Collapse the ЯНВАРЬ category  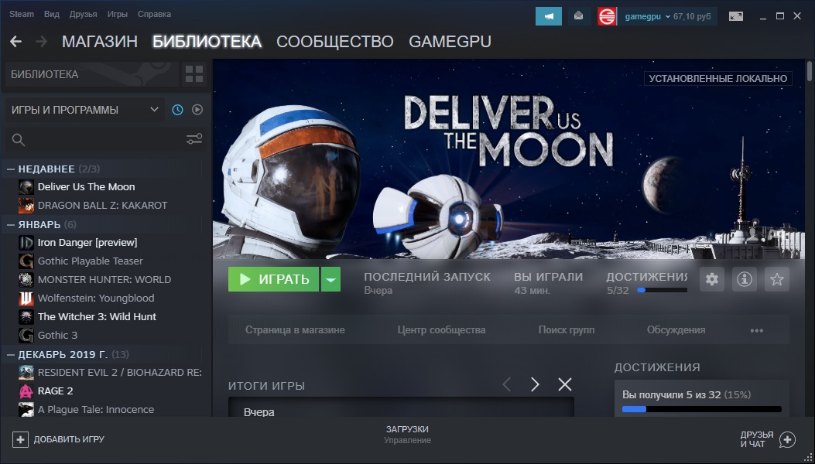(x=10, y=224)
